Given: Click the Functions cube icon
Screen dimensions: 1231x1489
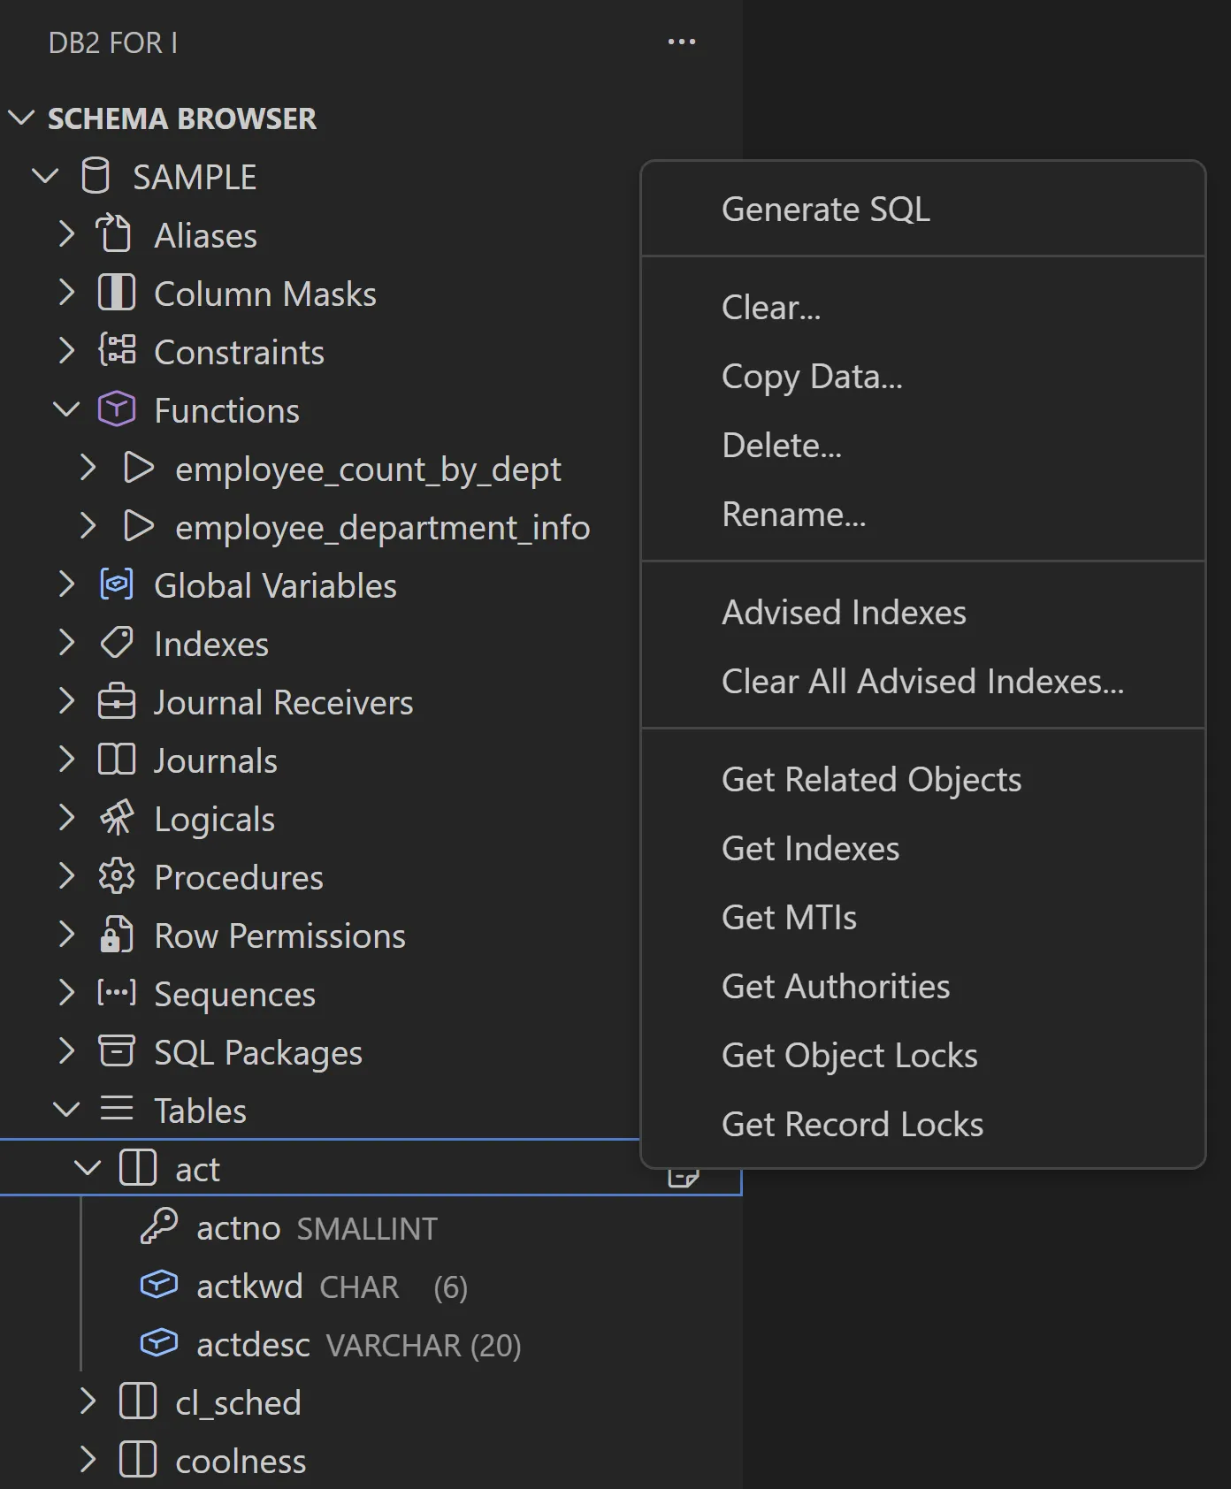Looking at the screenshot, I should pos(117,410).
